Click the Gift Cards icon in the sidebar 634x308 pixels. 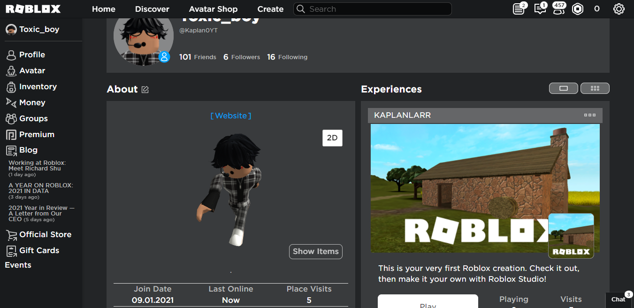(11, 251)
